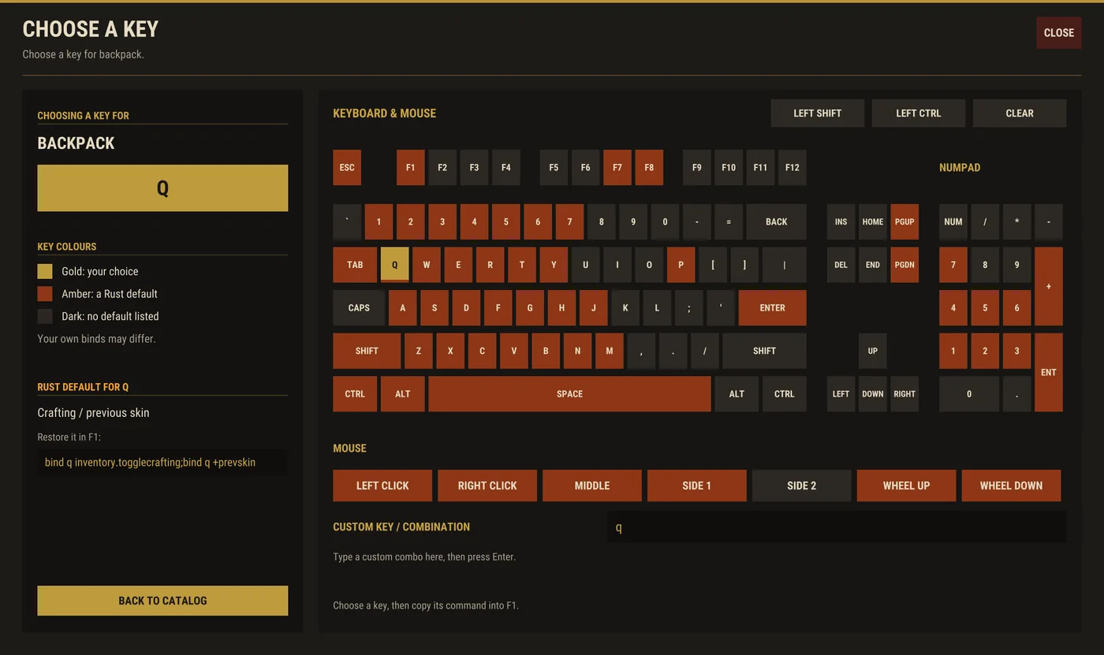
Task: Click BACK TO CATALOG button
Action: pos(162,601)
